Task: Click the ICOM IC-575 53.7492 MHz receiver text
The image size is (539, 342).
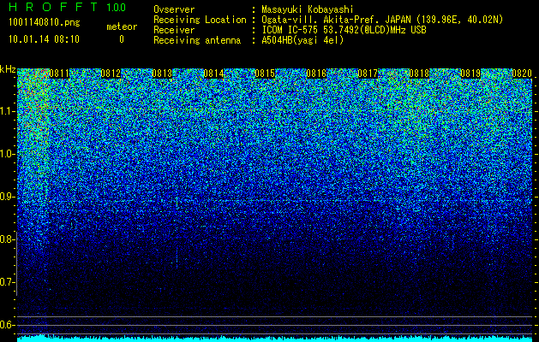Action: click(x=344, y=30)
